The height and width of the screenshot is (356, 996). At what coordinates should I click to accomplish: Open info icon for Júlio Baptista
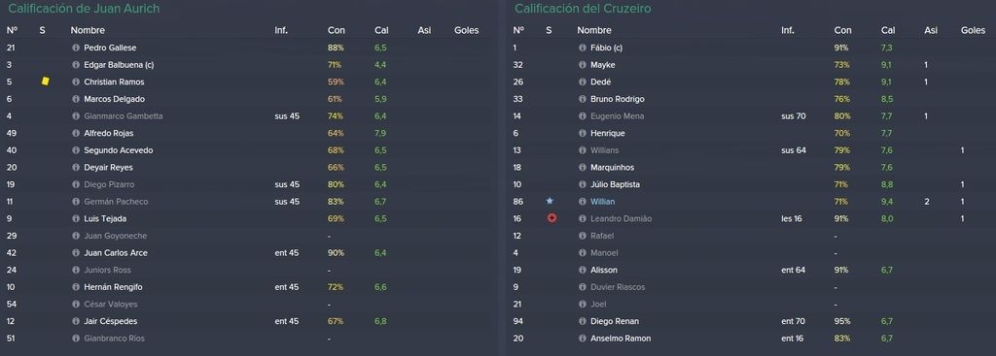[582, 184]
